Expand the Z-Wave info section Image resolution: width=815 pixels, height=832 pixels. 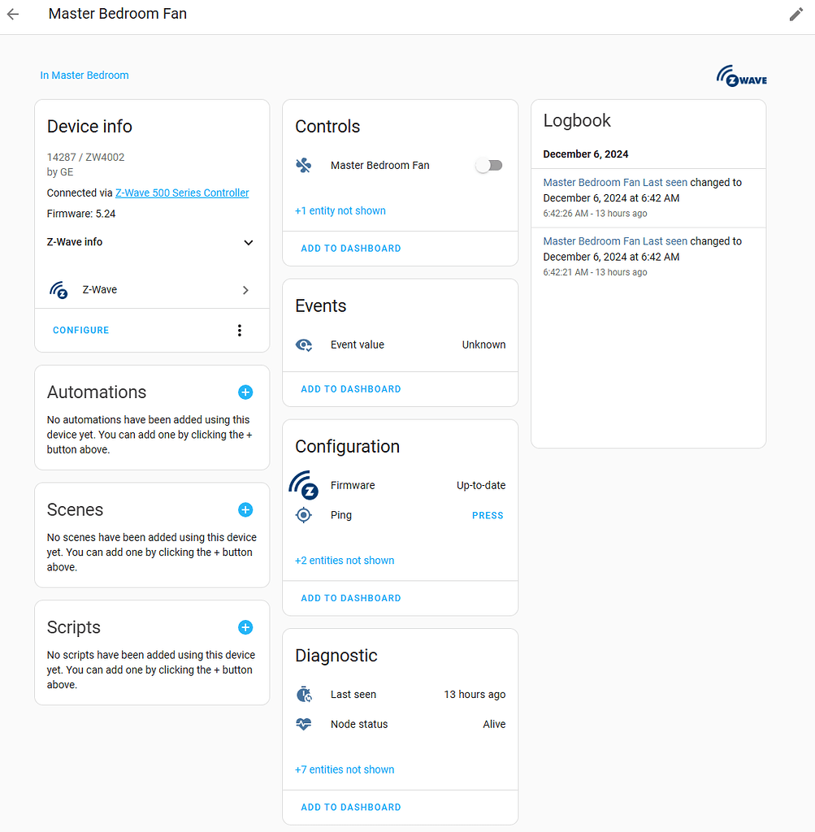(248, 242)
